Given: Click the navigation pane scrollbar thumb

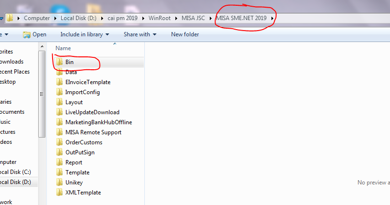Looking at the screenshot, I should [x=42, y=94].
